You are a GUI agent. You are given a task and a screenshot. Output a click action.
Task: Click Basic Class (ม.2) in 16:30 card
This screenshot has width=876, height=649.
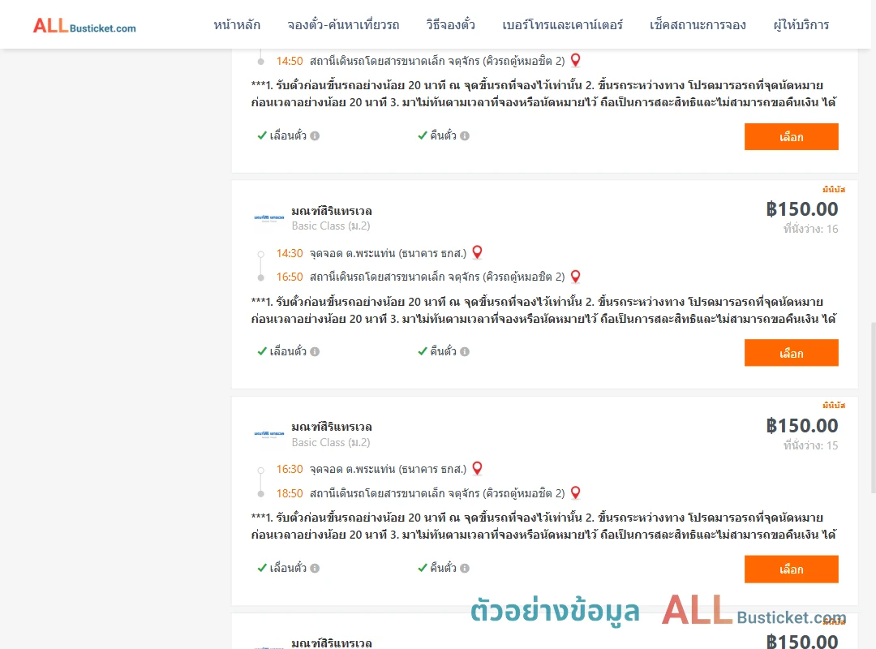(x=331, y=442)
